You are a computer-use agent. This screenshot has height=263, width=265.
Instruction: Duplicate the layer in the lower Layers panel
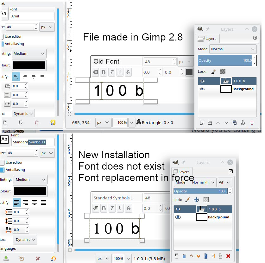(x=206, y=256)
